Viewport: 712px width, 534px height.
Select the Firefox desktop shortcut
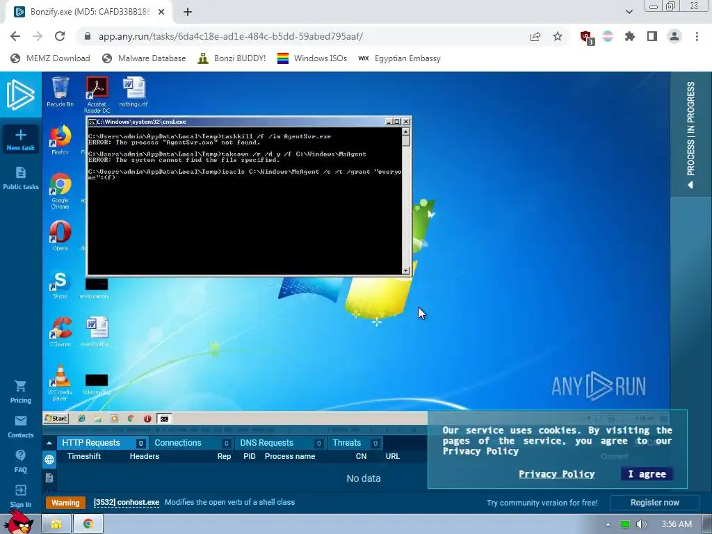pyautogui.click(x=60, y=140)
